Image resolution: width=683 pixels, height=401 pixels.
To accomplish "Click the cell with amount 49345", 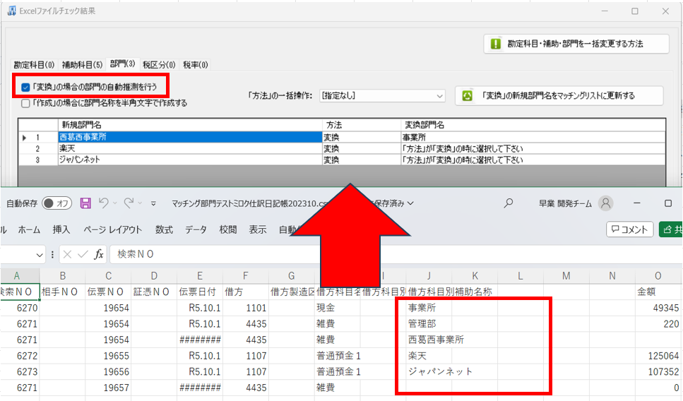I will click(658, 309).
